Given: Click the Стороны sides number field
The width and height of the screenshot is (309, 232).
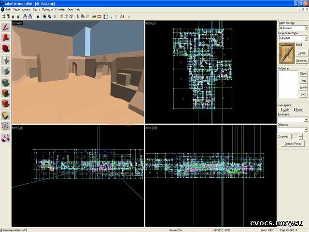Looking at the screenshot, I should (x=294, y=137).
